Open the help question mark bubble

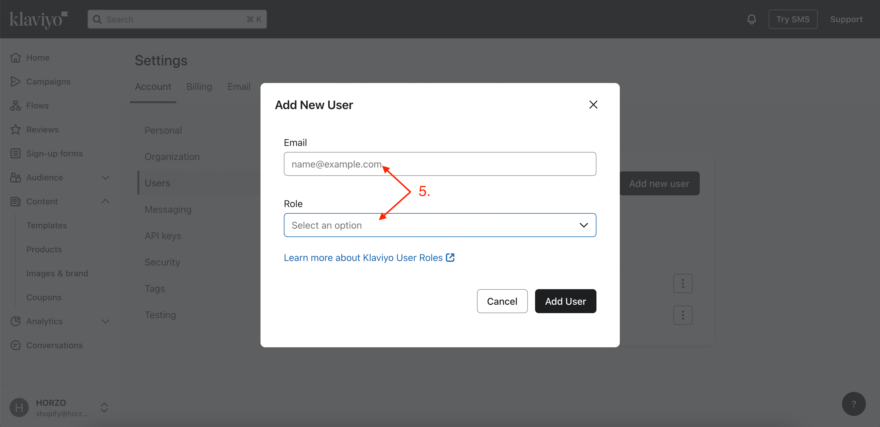coord(853,404)
